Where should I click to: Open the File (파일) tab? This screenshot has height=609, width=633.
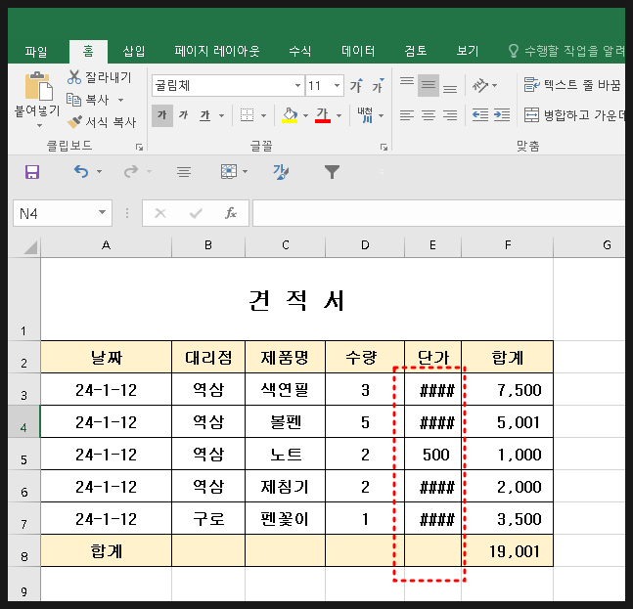[36, 51]
